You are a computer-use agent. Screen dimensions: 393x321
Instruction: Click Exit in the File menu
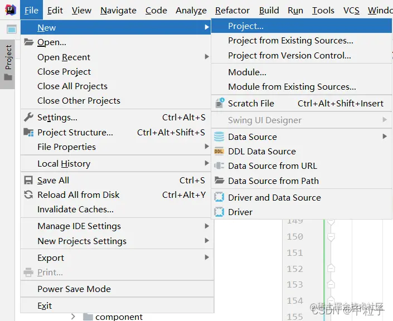click(117, 306)
